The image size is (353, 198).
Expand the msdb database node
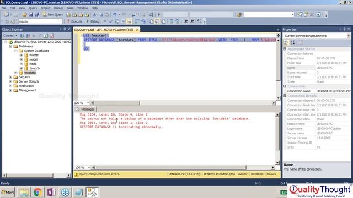tap(21, 64)
